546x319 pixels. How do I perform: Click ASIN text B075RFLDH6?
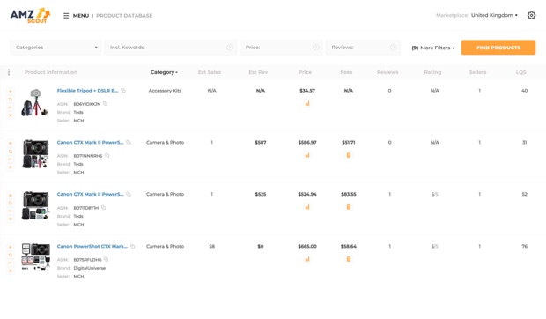88,260
